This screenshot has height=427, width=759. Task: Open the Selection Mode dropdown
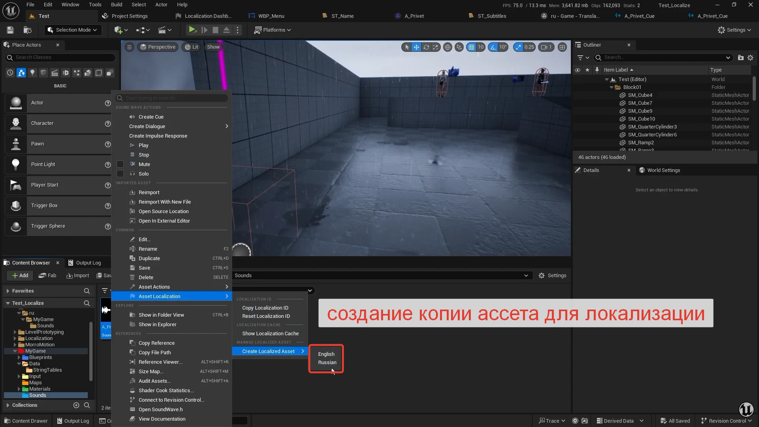(x=73, y=30)
